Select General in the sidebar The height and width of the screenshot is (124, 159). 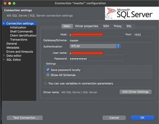[12, 44]
